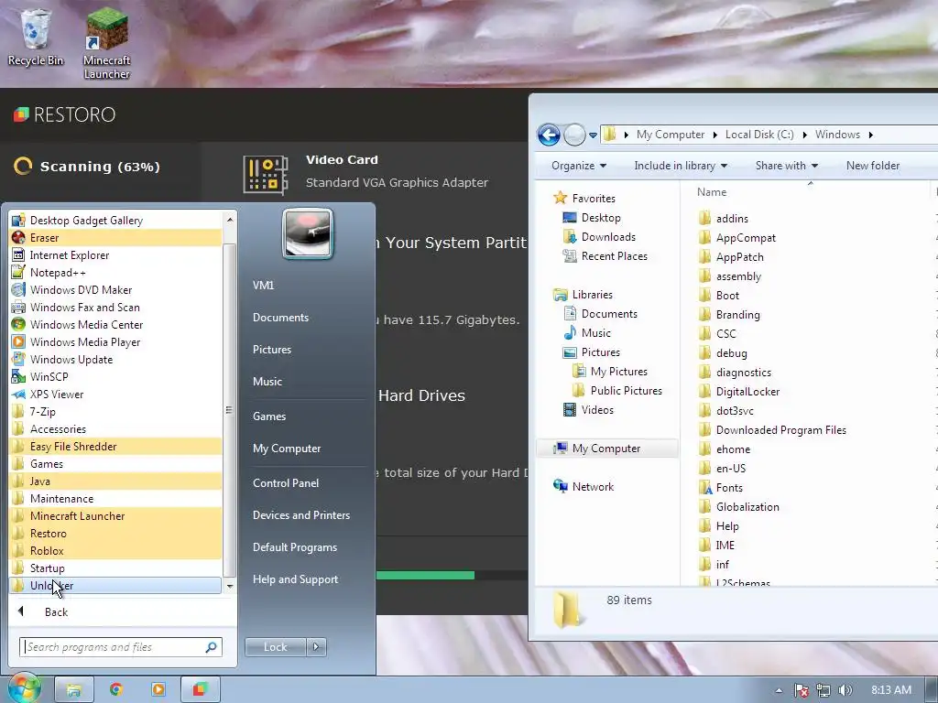Screen dimensions: 938x703
Task: Open the Organize dropdown in Explorer
Action: click(x=579, y=166)
